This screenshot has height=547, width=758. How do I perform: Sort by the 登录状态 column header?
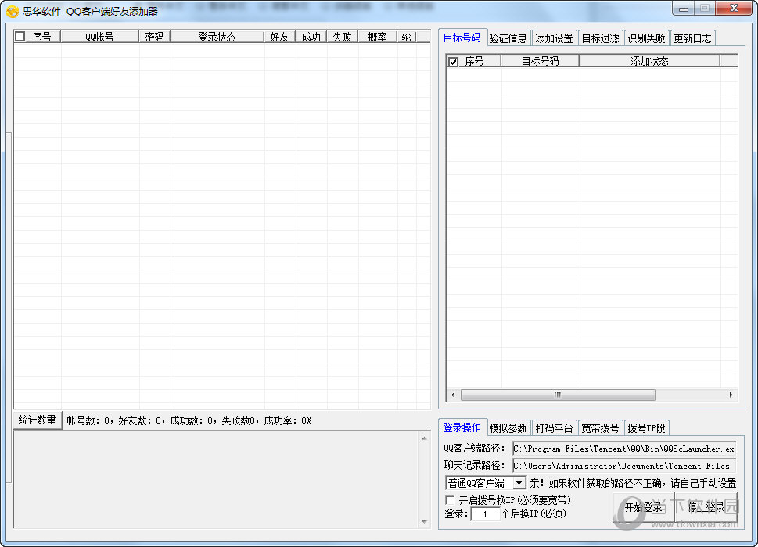point(217,37)
